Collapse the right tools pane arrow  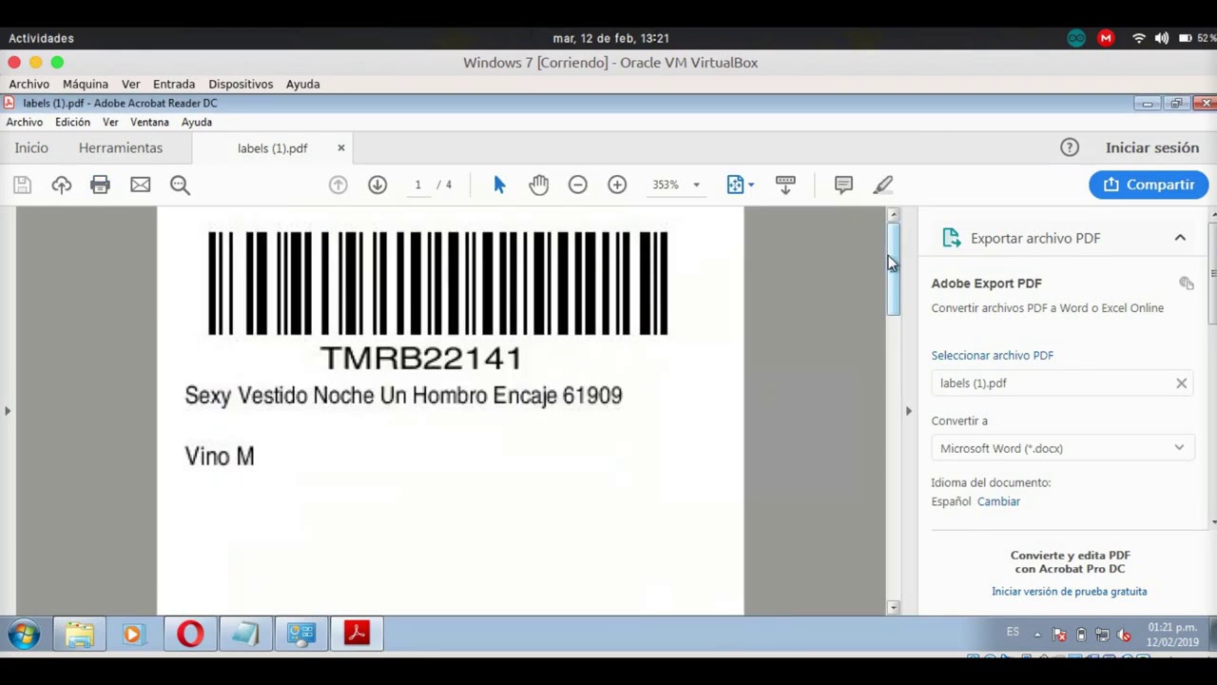[908, 411]
